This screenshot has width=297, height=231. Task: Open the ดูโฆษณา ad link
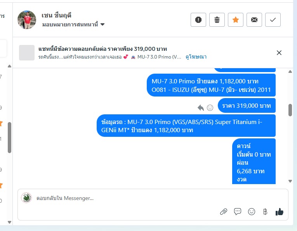[x=196, y=57]
